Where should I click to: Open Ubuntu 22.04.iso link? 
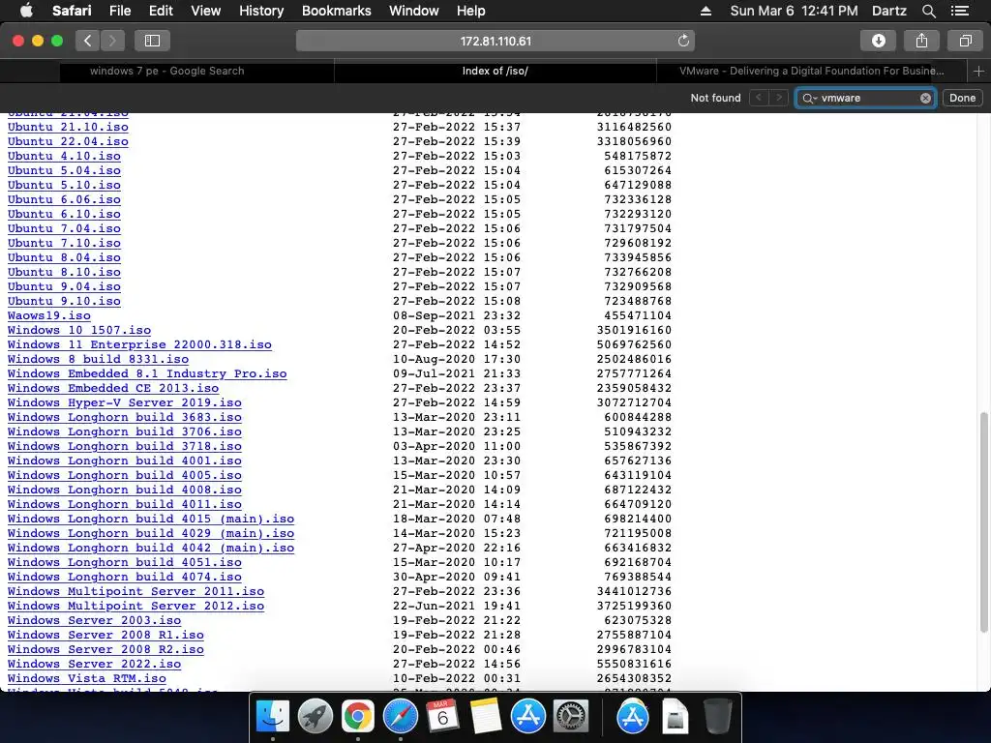coord(68,141)
